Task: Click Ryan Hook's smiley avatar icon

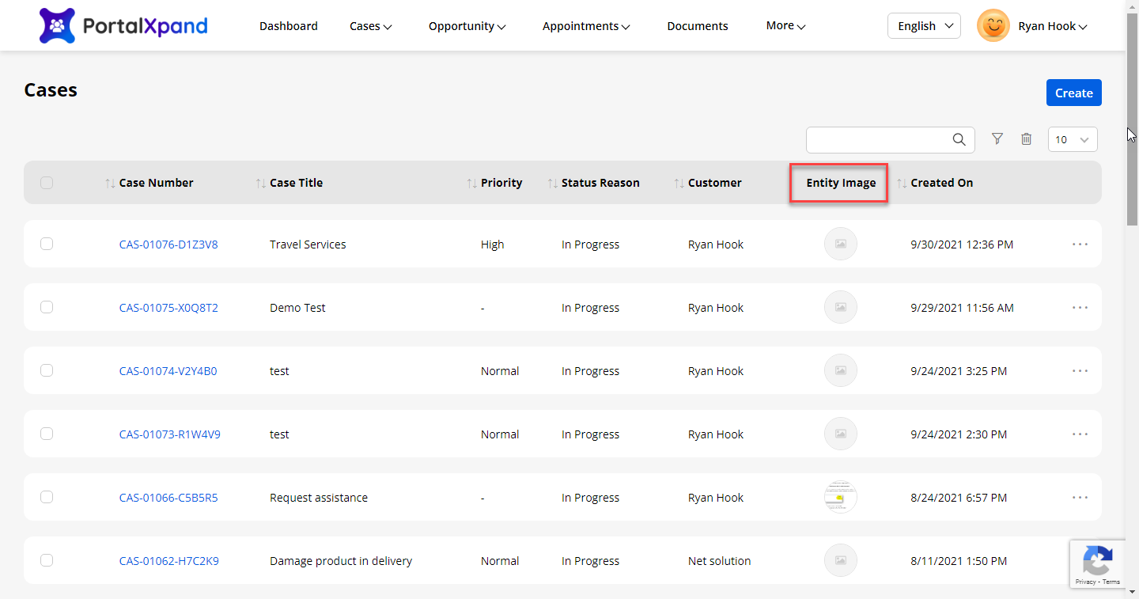Action: coord(993,26)
